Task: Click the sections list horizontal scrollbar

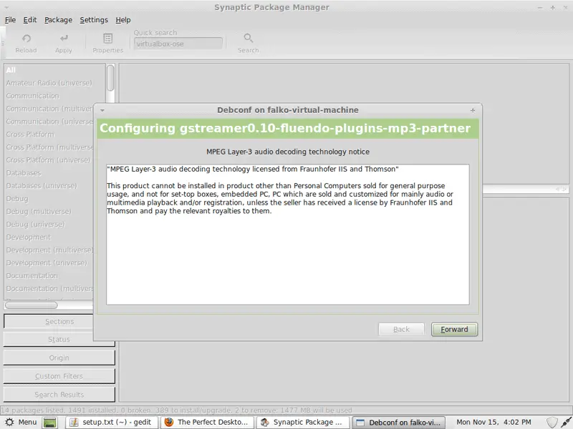Action: click(31, 305)
